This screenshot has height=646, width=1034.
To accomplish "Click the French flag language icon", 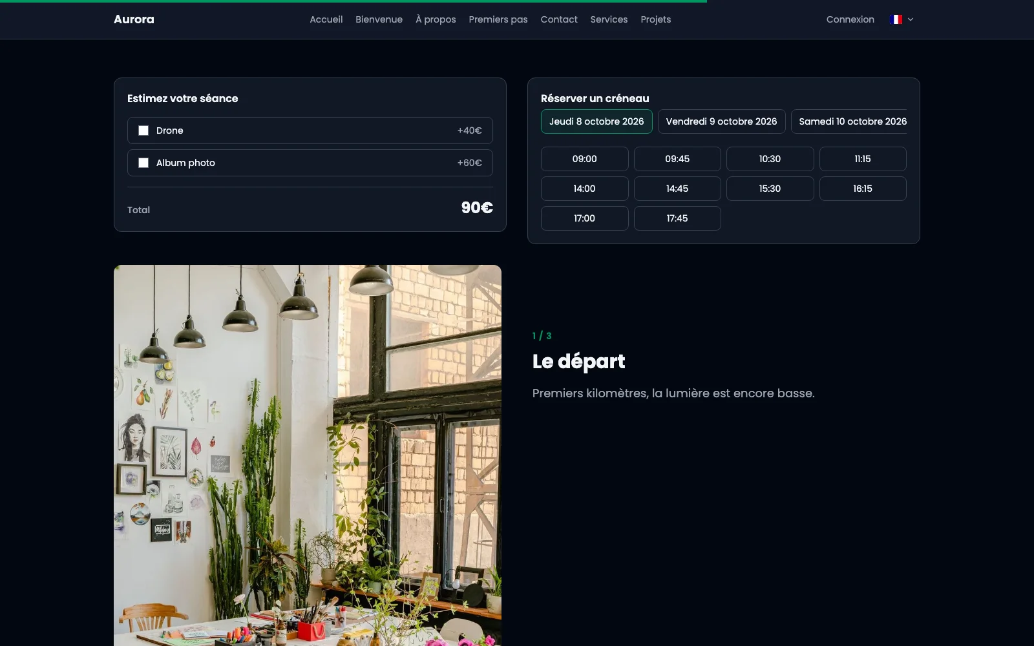I will [896, 19].
